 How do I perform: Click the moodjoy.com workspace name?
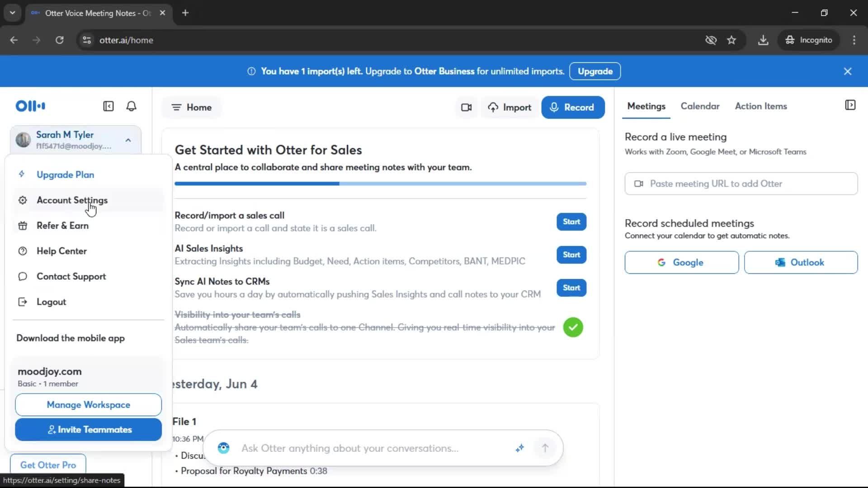pos(50,371)
